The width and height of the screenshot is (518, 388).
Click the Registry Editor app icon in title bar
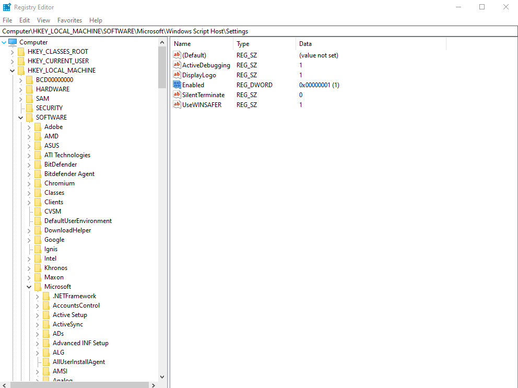pyautogui.click(x=7, y=7)
